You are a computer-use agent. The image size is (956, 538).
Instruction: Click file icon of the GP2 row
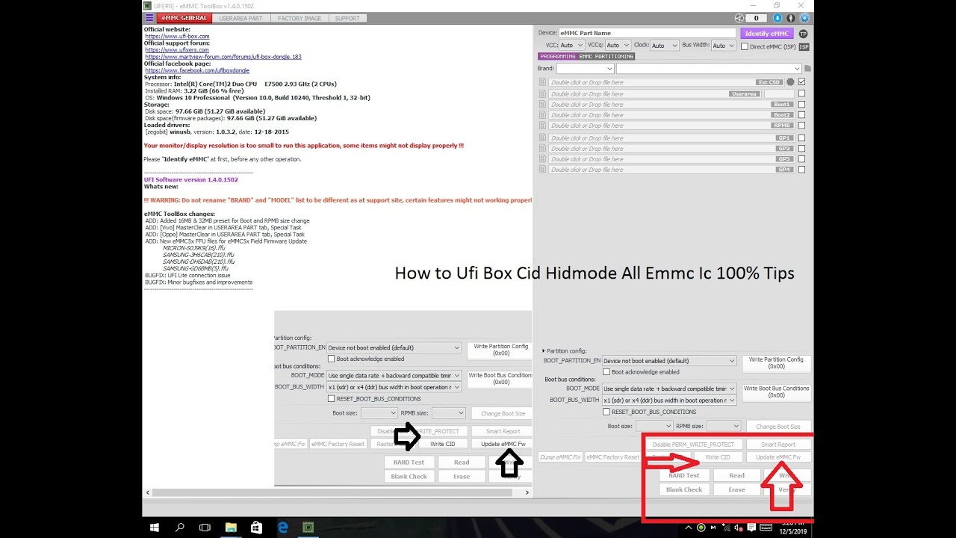(x=542, y=149)
